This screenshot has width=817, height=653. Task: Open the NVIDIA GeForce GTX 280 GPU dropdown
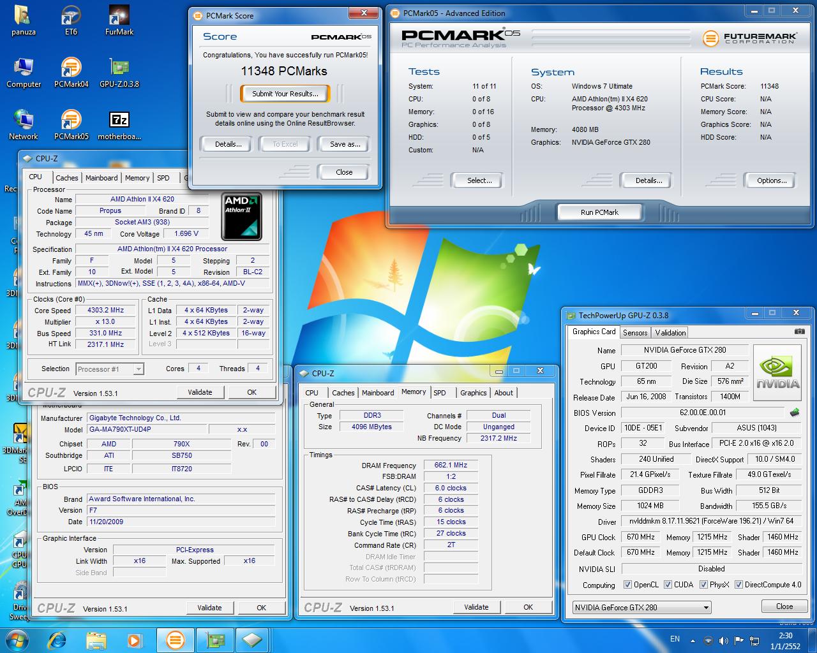click(641, 607)
